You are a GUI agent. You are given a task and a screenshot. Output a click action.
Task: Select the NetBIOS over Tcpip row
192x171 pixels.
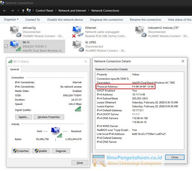[x=140, y=130]
